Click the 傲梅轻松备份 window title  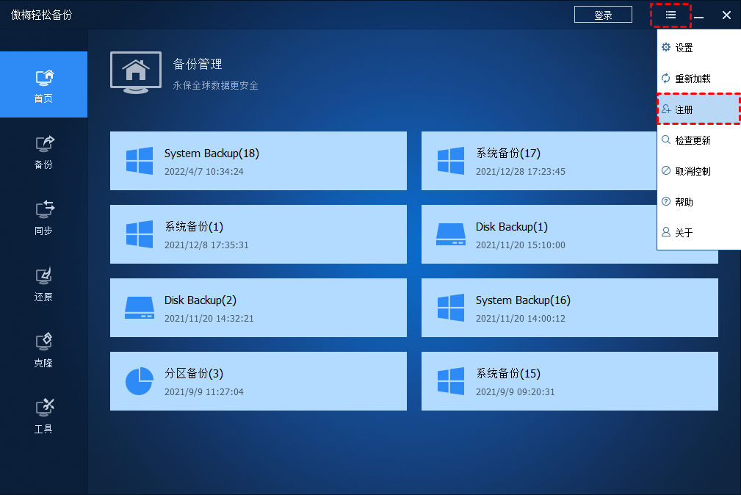click(x=42, y=15)
